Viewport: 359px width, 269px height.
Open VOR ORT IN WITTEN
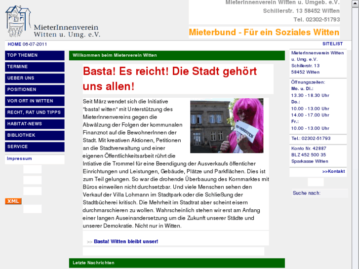35,101
